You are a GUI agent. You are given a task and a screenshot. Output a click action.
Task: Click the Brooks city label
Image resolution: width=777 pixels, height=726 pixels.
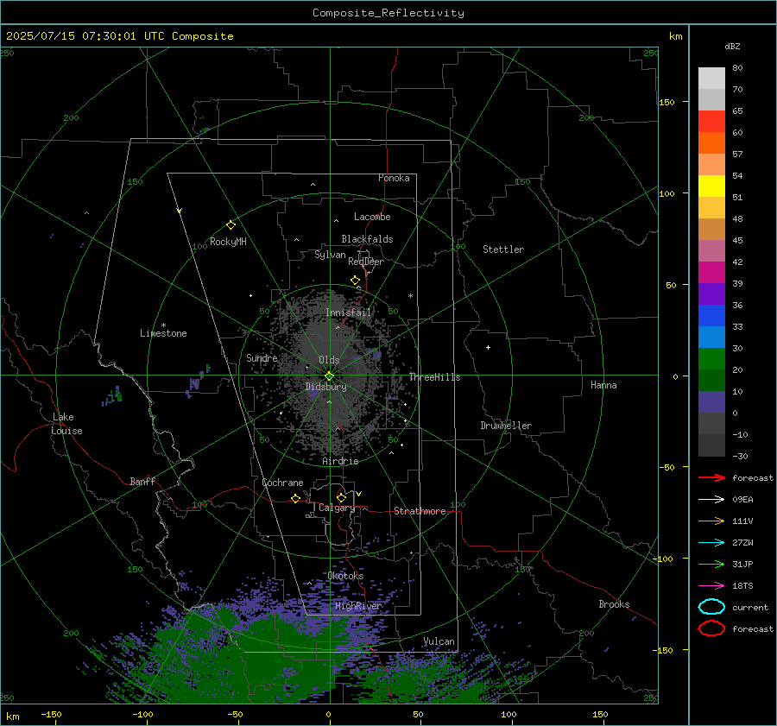tap(614, 604)
